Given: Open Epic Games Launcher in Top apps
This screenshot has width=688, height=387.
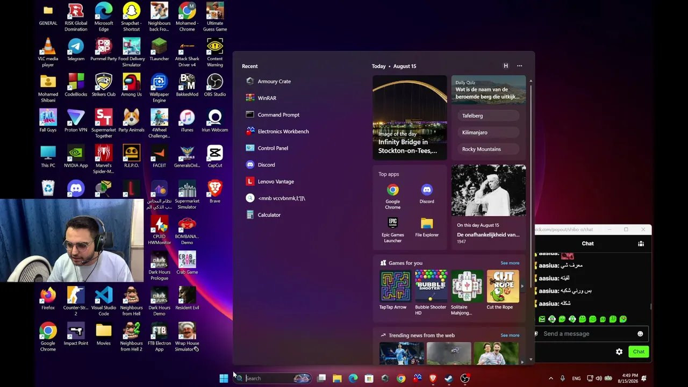Looking at the screenshot, I should point(393,230).
